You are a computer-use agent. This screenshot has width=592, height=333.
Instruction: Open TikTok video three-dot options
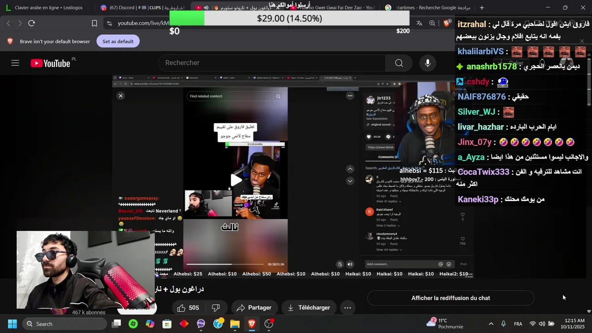point(350,96)
